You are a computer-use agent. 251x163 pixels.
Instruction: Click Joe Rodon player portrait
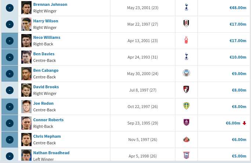pyautogui.click(x=26, y=107)
